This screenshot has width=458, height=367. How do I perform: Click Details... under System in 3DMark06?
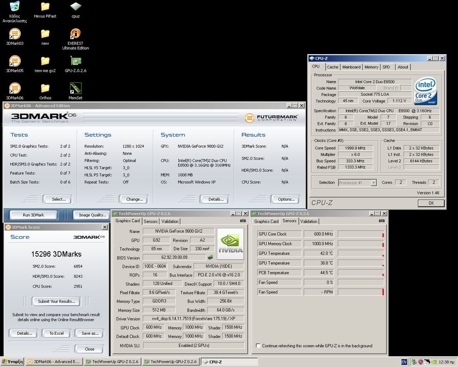pos(214,199)
